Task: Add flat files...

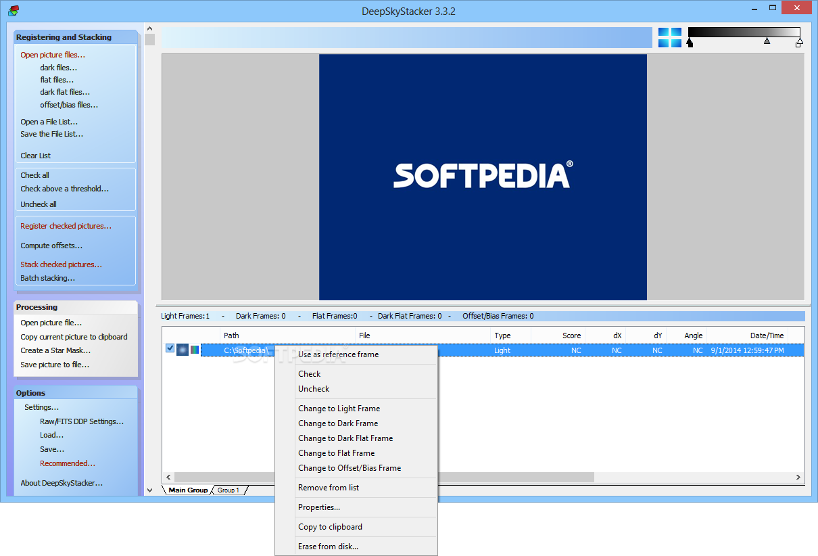Action: click(57, 80)
